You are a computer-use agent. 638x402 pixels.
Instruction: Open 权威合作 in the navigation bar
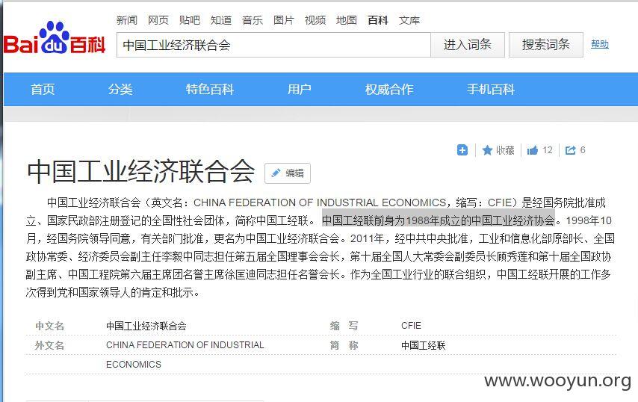point(389,89)
